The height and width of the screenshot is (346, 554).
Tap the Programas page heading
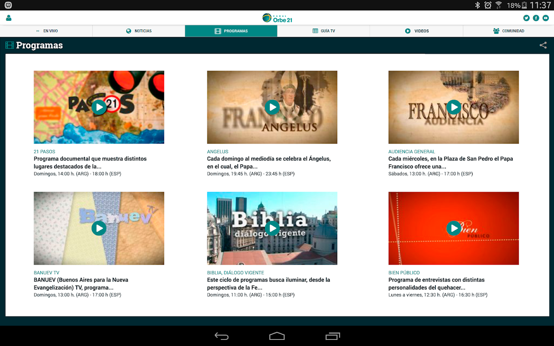pyautogui.click(x=39, y=45)
